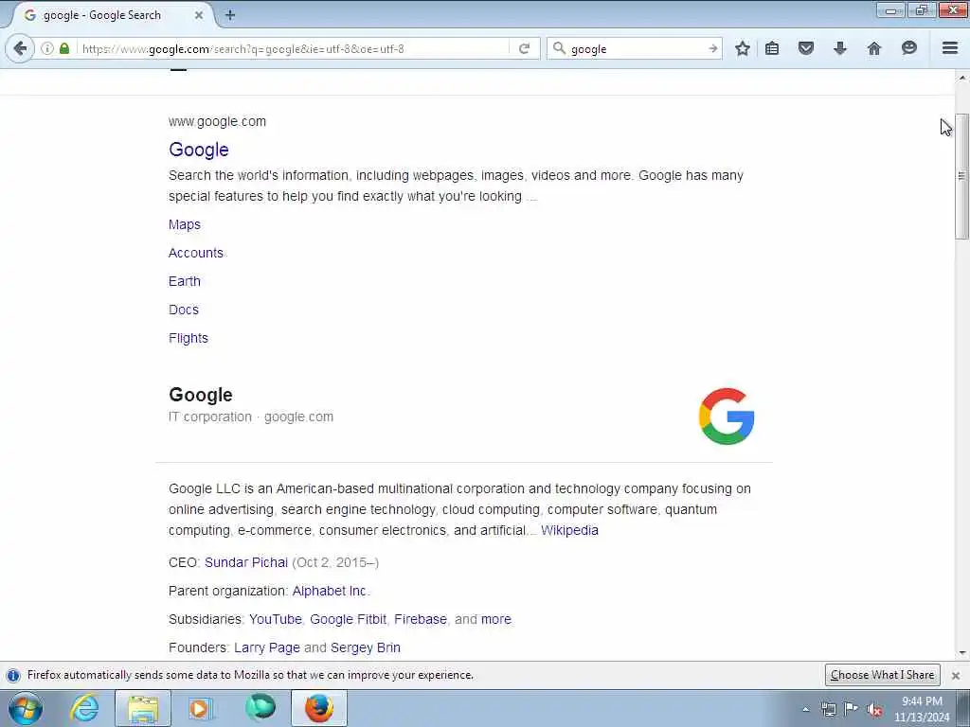This screenshot has width=970, height=727.
Task: Click the Google knowledge panel heading
Action: tap(201, 395)
